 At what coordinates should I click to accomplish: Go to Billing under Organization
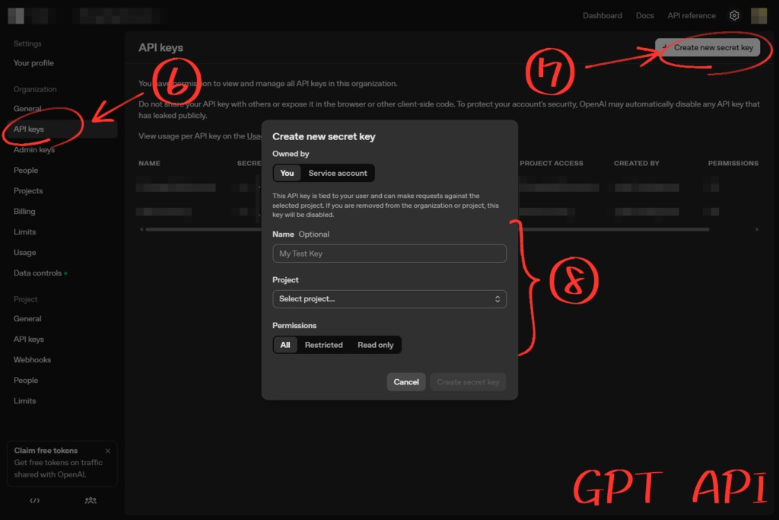point(24,211)
